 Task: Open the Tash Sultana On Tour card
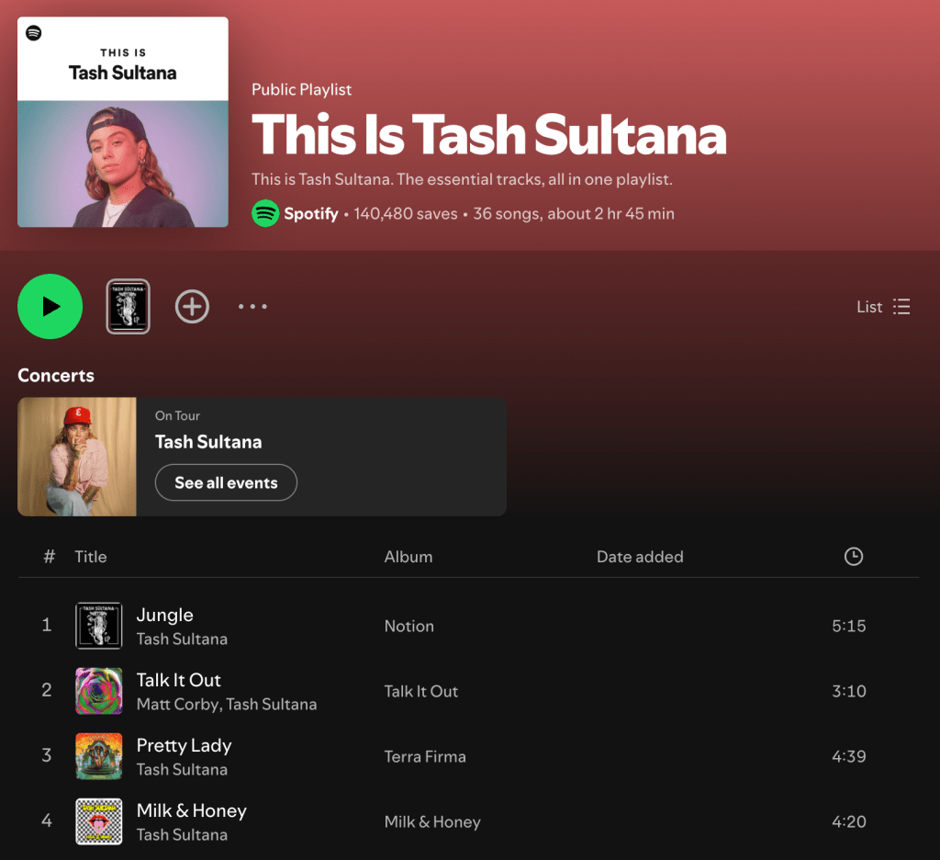tap(262, 457)
